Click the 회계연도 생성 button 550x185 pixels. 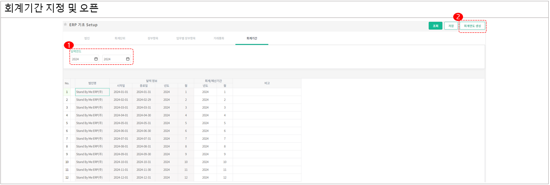tap(472, 26)
